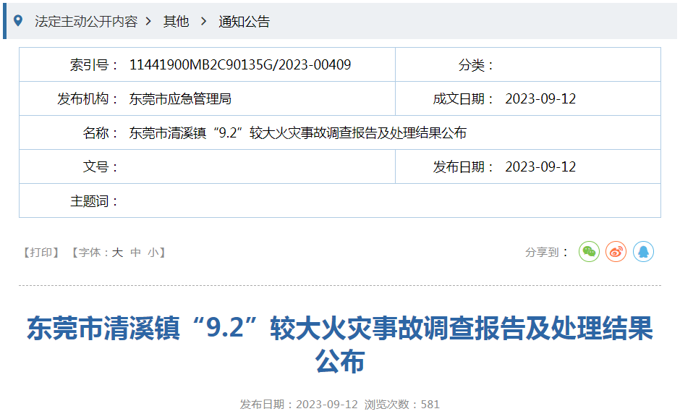Click 东莞市应急管理局 in the 发布机构 row

point(180,99)
